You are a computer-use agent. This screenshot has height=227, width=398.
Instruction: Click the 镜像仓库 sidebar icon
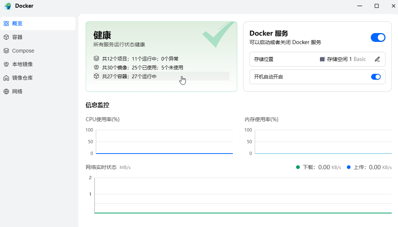8,78
